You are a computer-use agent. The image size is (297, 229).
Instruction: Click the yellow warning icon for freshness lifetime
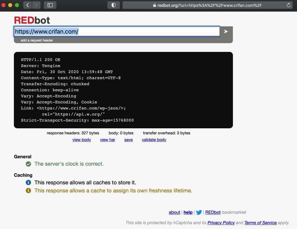click(28, 190)
